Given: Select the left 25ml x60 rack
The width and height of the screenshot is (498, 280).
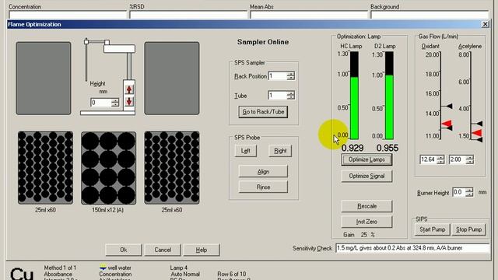Looking at the screenshot, I should click(x=45, y=168).
